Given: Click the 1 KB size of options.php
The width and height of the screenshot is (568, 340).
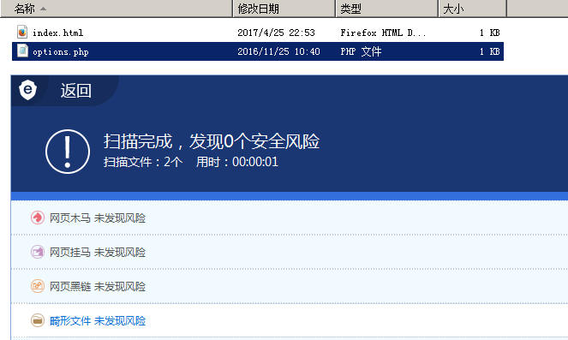Looking at the screenshot, I should tap(489, 51).
